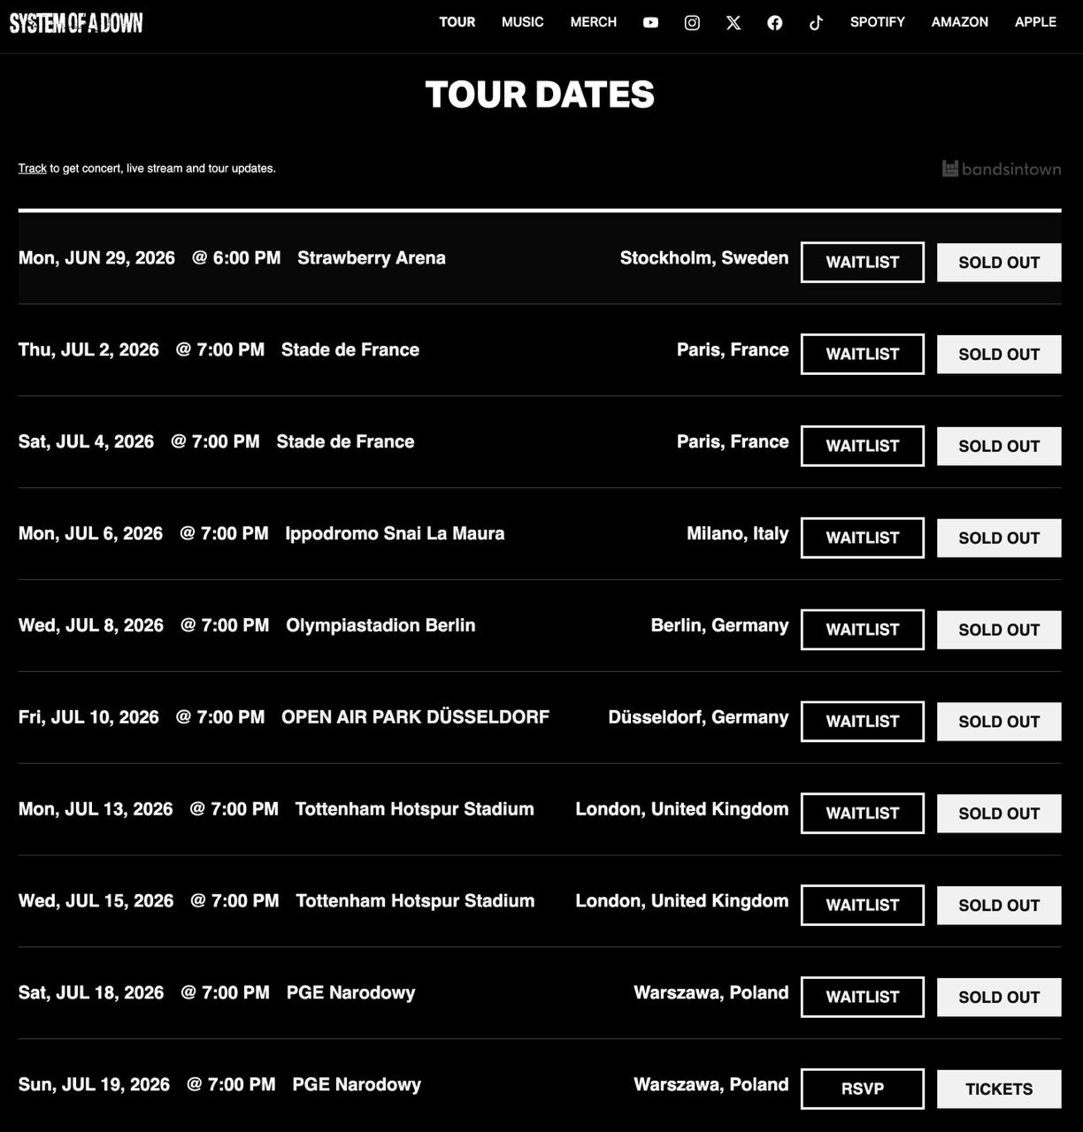Open the Amazon navigation link
Screen dimensions: 1083x1132
click(960, 22)
